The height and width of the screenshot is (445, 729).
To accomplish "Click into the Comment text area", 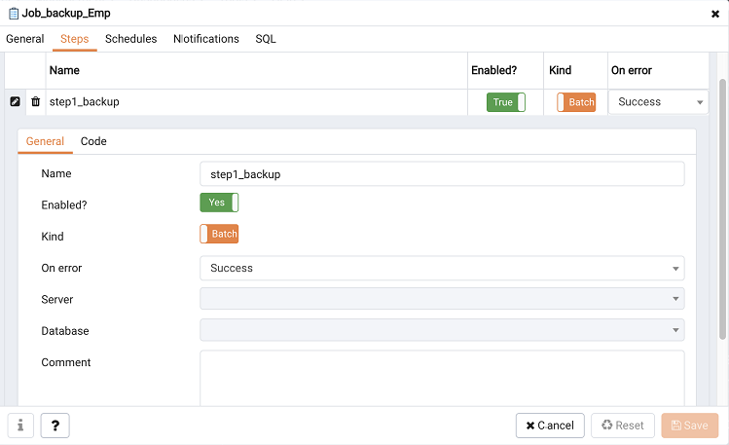I will pos(442,379).
